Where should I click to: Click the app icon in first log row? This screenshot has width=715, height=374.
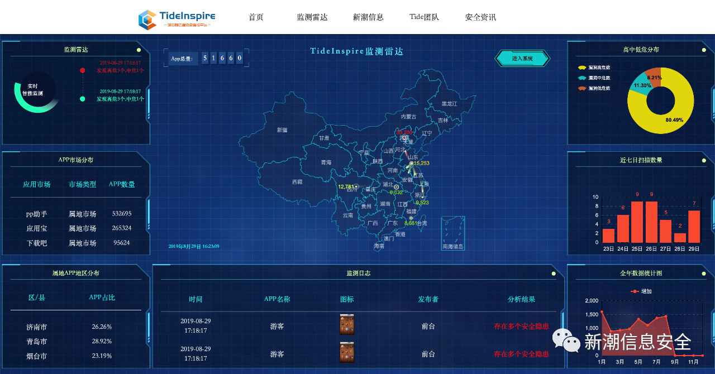(347, 324)
